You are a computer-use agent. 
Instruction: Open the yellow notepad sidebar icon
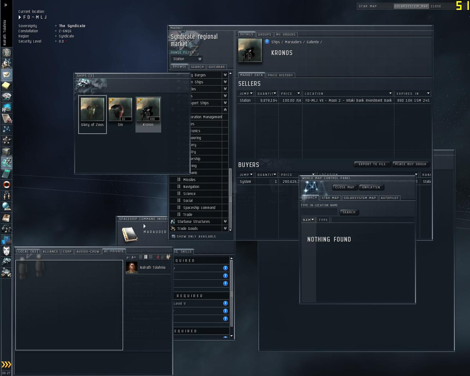pos(7,86)
